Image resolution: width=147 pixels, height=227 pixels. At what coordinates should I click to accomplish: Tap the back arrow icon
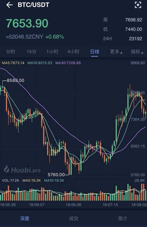tap(9, 5)
